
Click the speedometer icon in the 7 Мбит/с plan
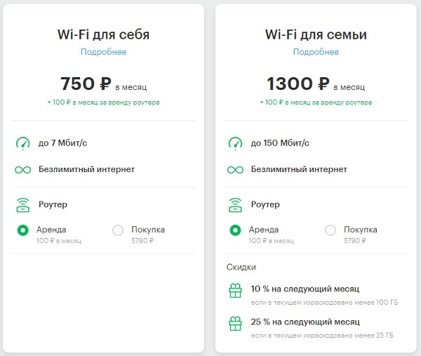click(23, 143)
